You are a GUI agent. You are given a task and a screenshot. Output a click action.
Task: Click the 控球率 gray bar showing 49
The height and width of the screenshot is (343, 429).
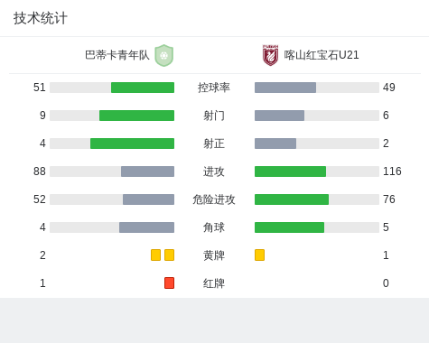coord(285,88)
